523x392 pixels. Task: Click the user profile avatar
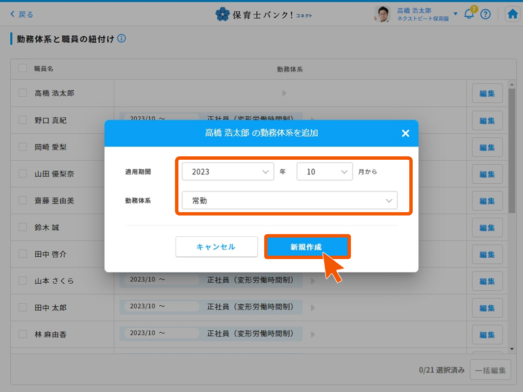click(382, 14)
